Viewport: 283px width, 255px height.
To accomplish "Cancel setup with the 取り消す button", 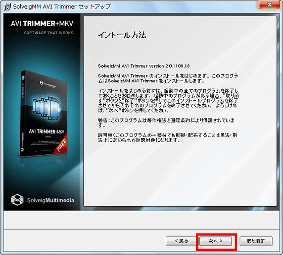I will [x=256, y=241].
